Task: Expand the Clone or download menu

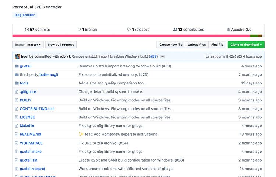Action: pyautogui.click(x=246, y=45)
